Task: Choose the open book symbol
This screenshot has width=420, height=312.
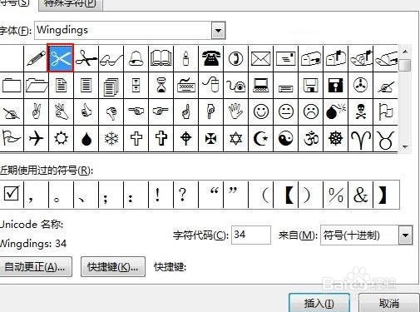Action: 161,58
